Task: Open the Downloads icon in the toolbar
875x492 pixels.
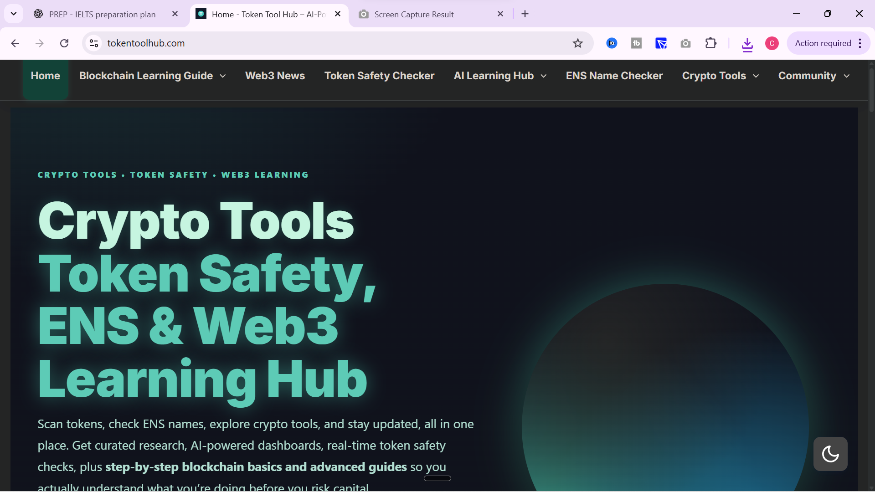Action: (x=747, y=43)
